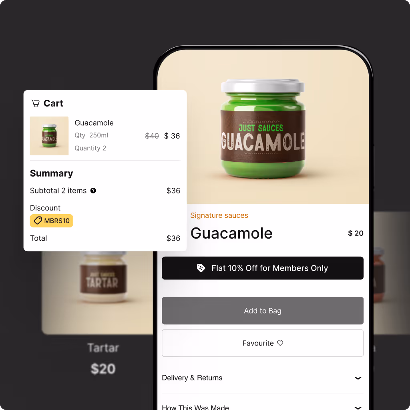Expand How This Was Made chevron
Viewport: 410px width, 410px height.
point(358,407)
